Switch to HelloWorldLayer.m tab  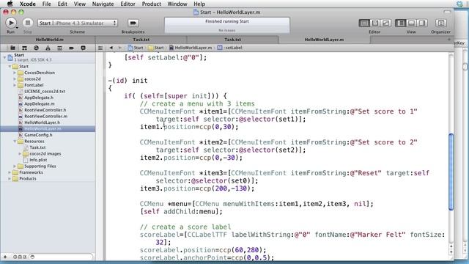coord(324,40)
